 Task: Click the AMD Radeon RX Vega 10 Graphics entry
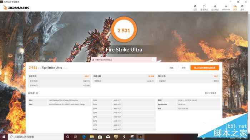tap(64, 100)
